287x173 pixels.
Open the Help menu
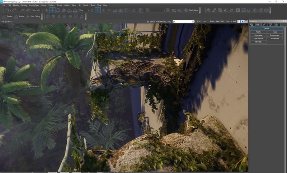tap(105, 5)
